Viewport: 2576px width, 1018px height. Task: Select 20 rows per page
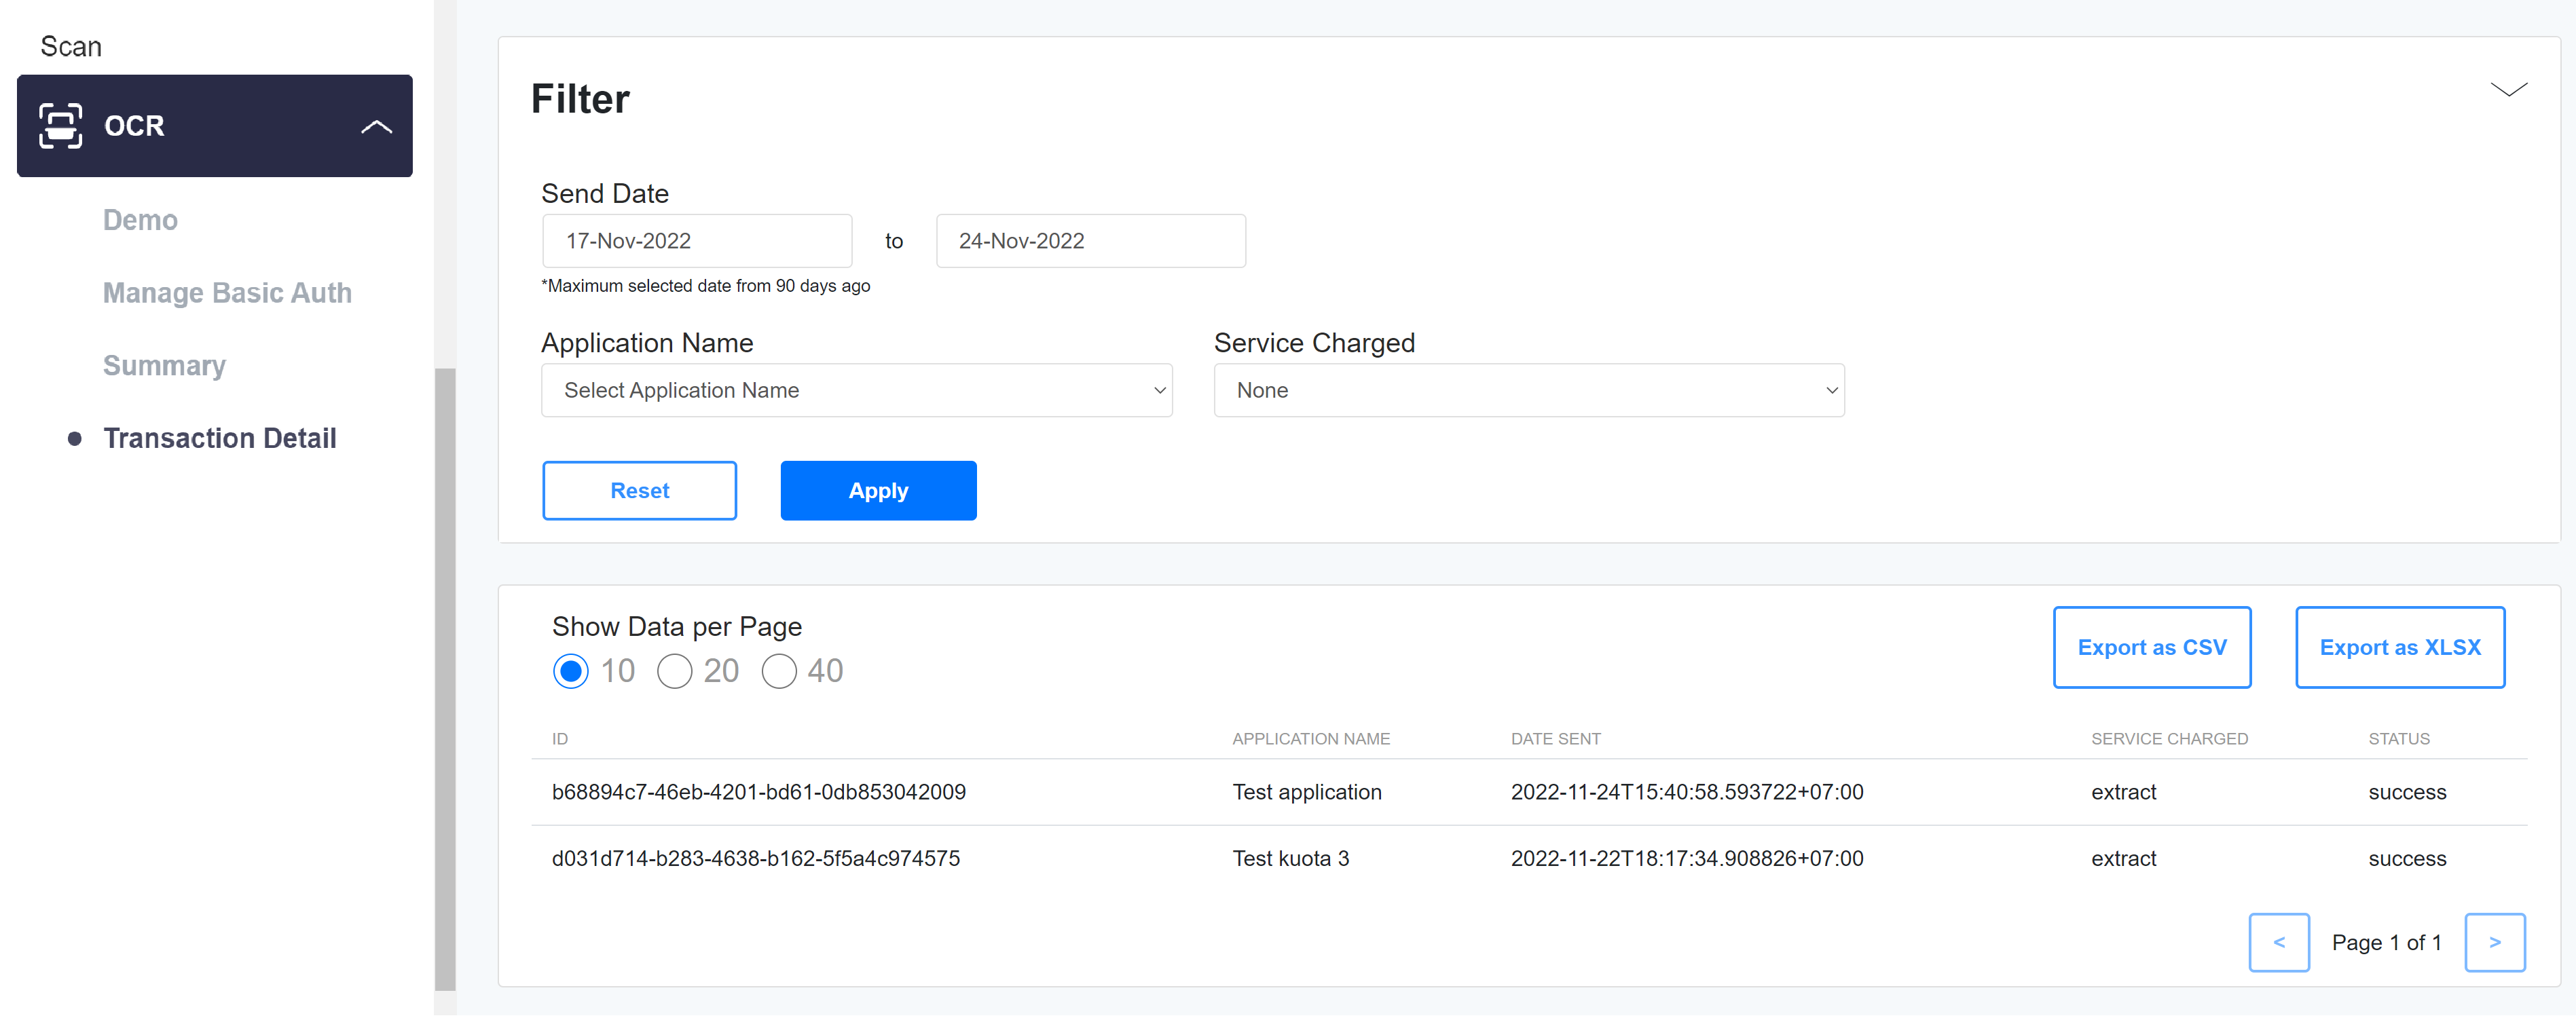tap(674, 671)
